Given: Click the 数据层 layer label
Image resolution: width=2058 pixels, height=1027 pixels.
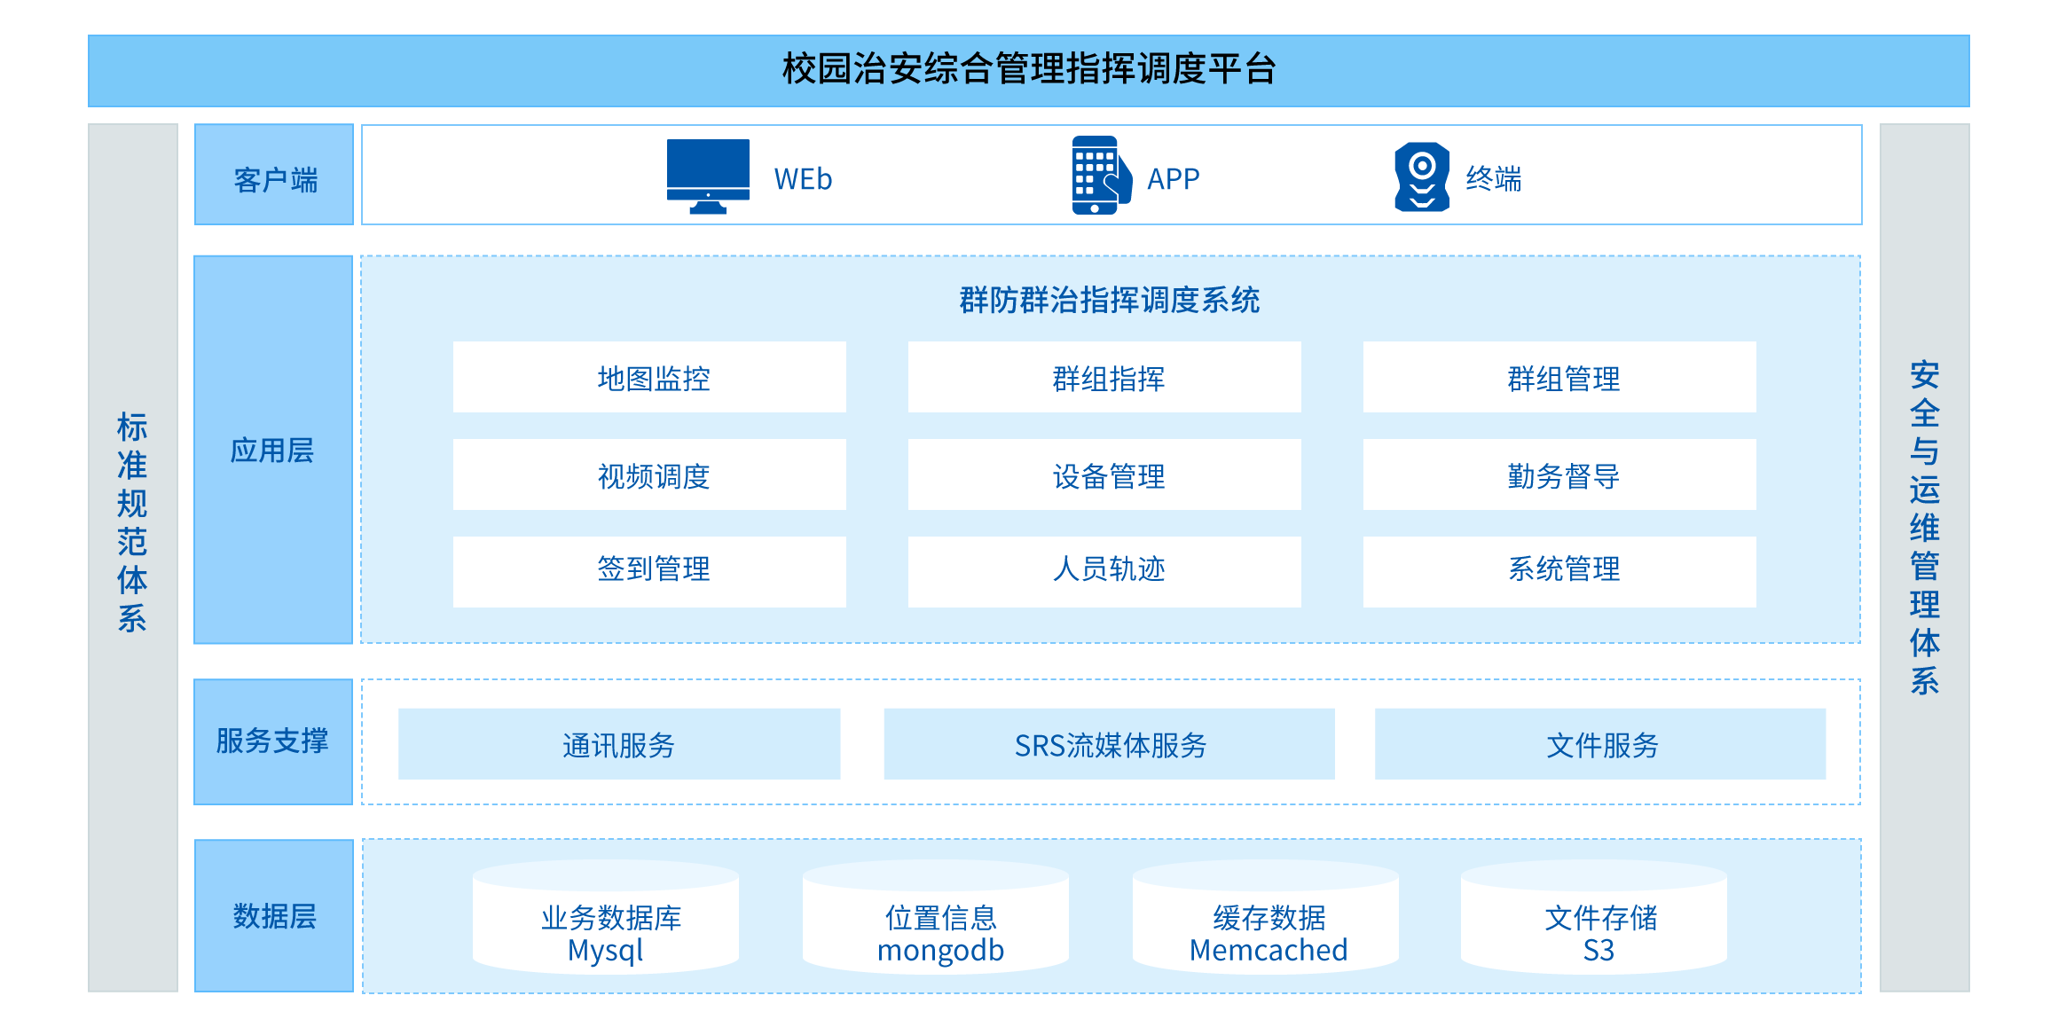Looking at the screenshot, I should point(274,915).
